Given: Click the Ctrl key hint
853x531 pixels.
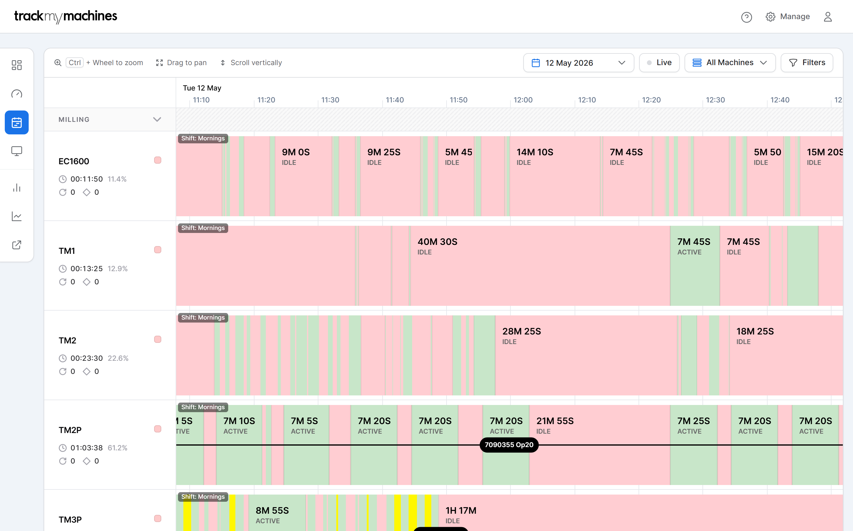Looking at the screenshot, I should click(x=74, y=62).
